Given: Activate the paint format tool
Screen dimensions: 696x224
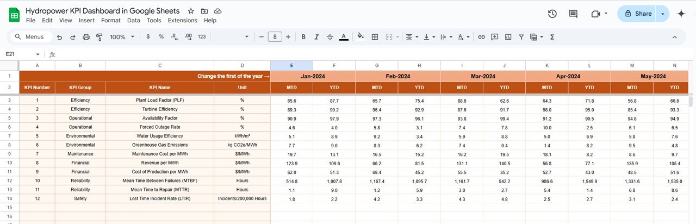Looking at the screenshot, I should pyautogui.click(x=99, y=37).
